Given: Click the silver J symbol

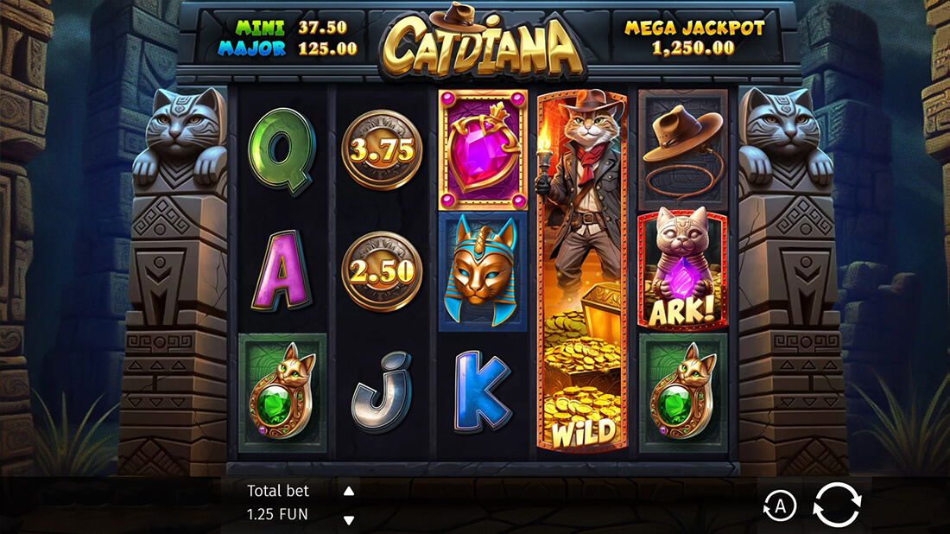Looking at the screenshot, I should coord(382,393).
